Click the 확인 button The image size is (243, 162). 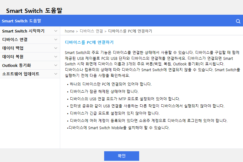[122, 156]
